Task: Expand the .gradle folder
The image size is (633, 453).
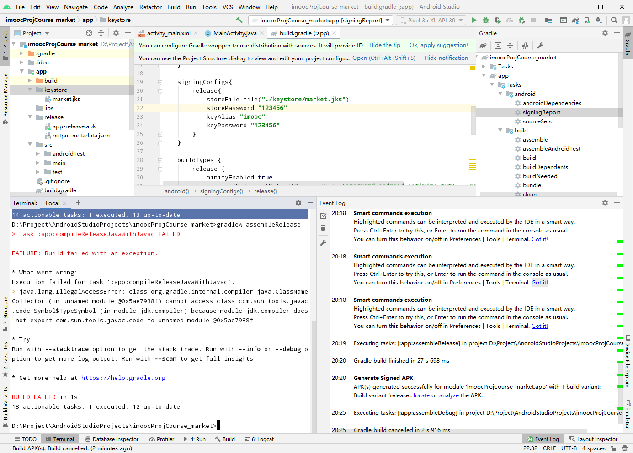Action: pos(21,53)
